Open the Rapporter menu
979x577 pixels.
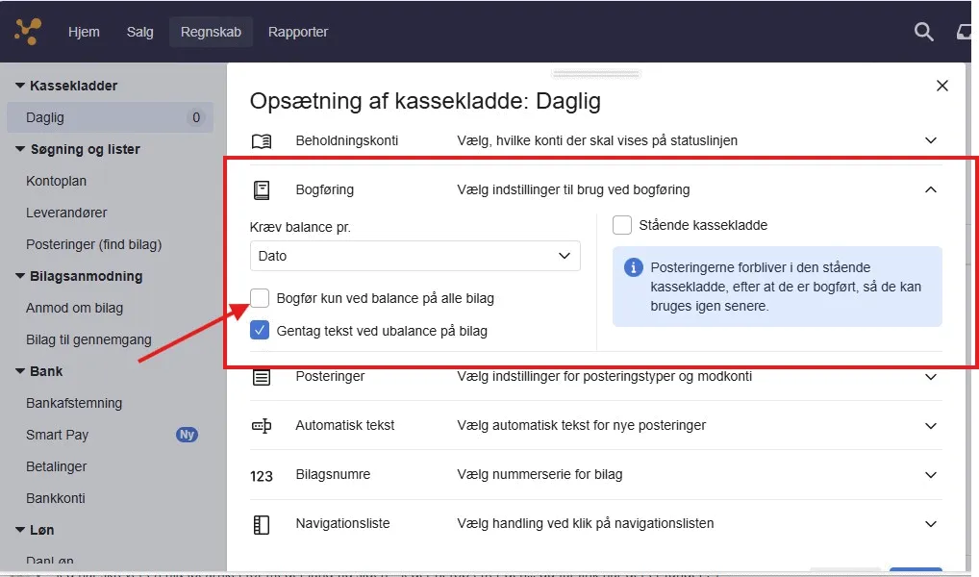297,31
